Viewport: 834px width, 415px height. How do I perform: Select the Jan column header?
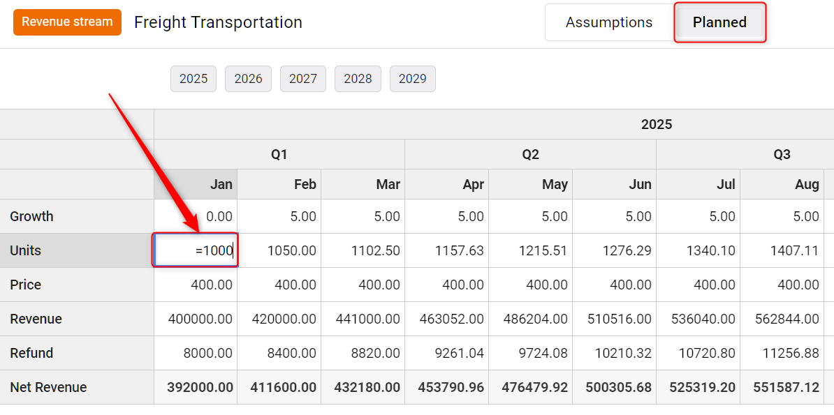click(x=196, y=184)
